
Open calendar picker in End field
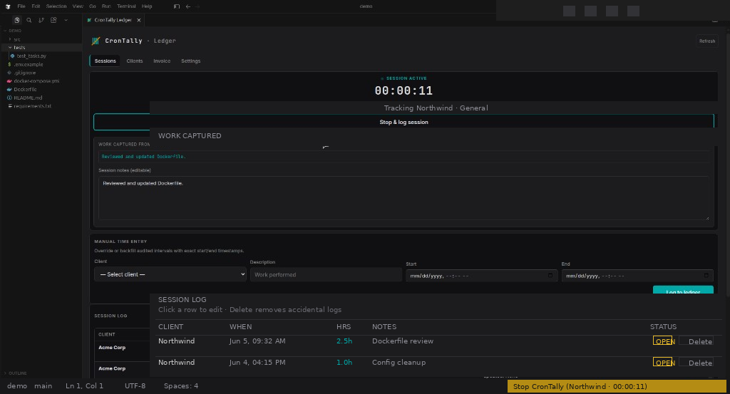[x=706, y=276]
